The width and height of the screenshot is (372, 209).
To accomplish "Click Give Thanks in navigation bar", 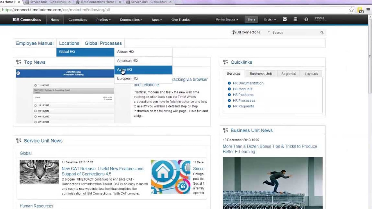I will (180, 20).
